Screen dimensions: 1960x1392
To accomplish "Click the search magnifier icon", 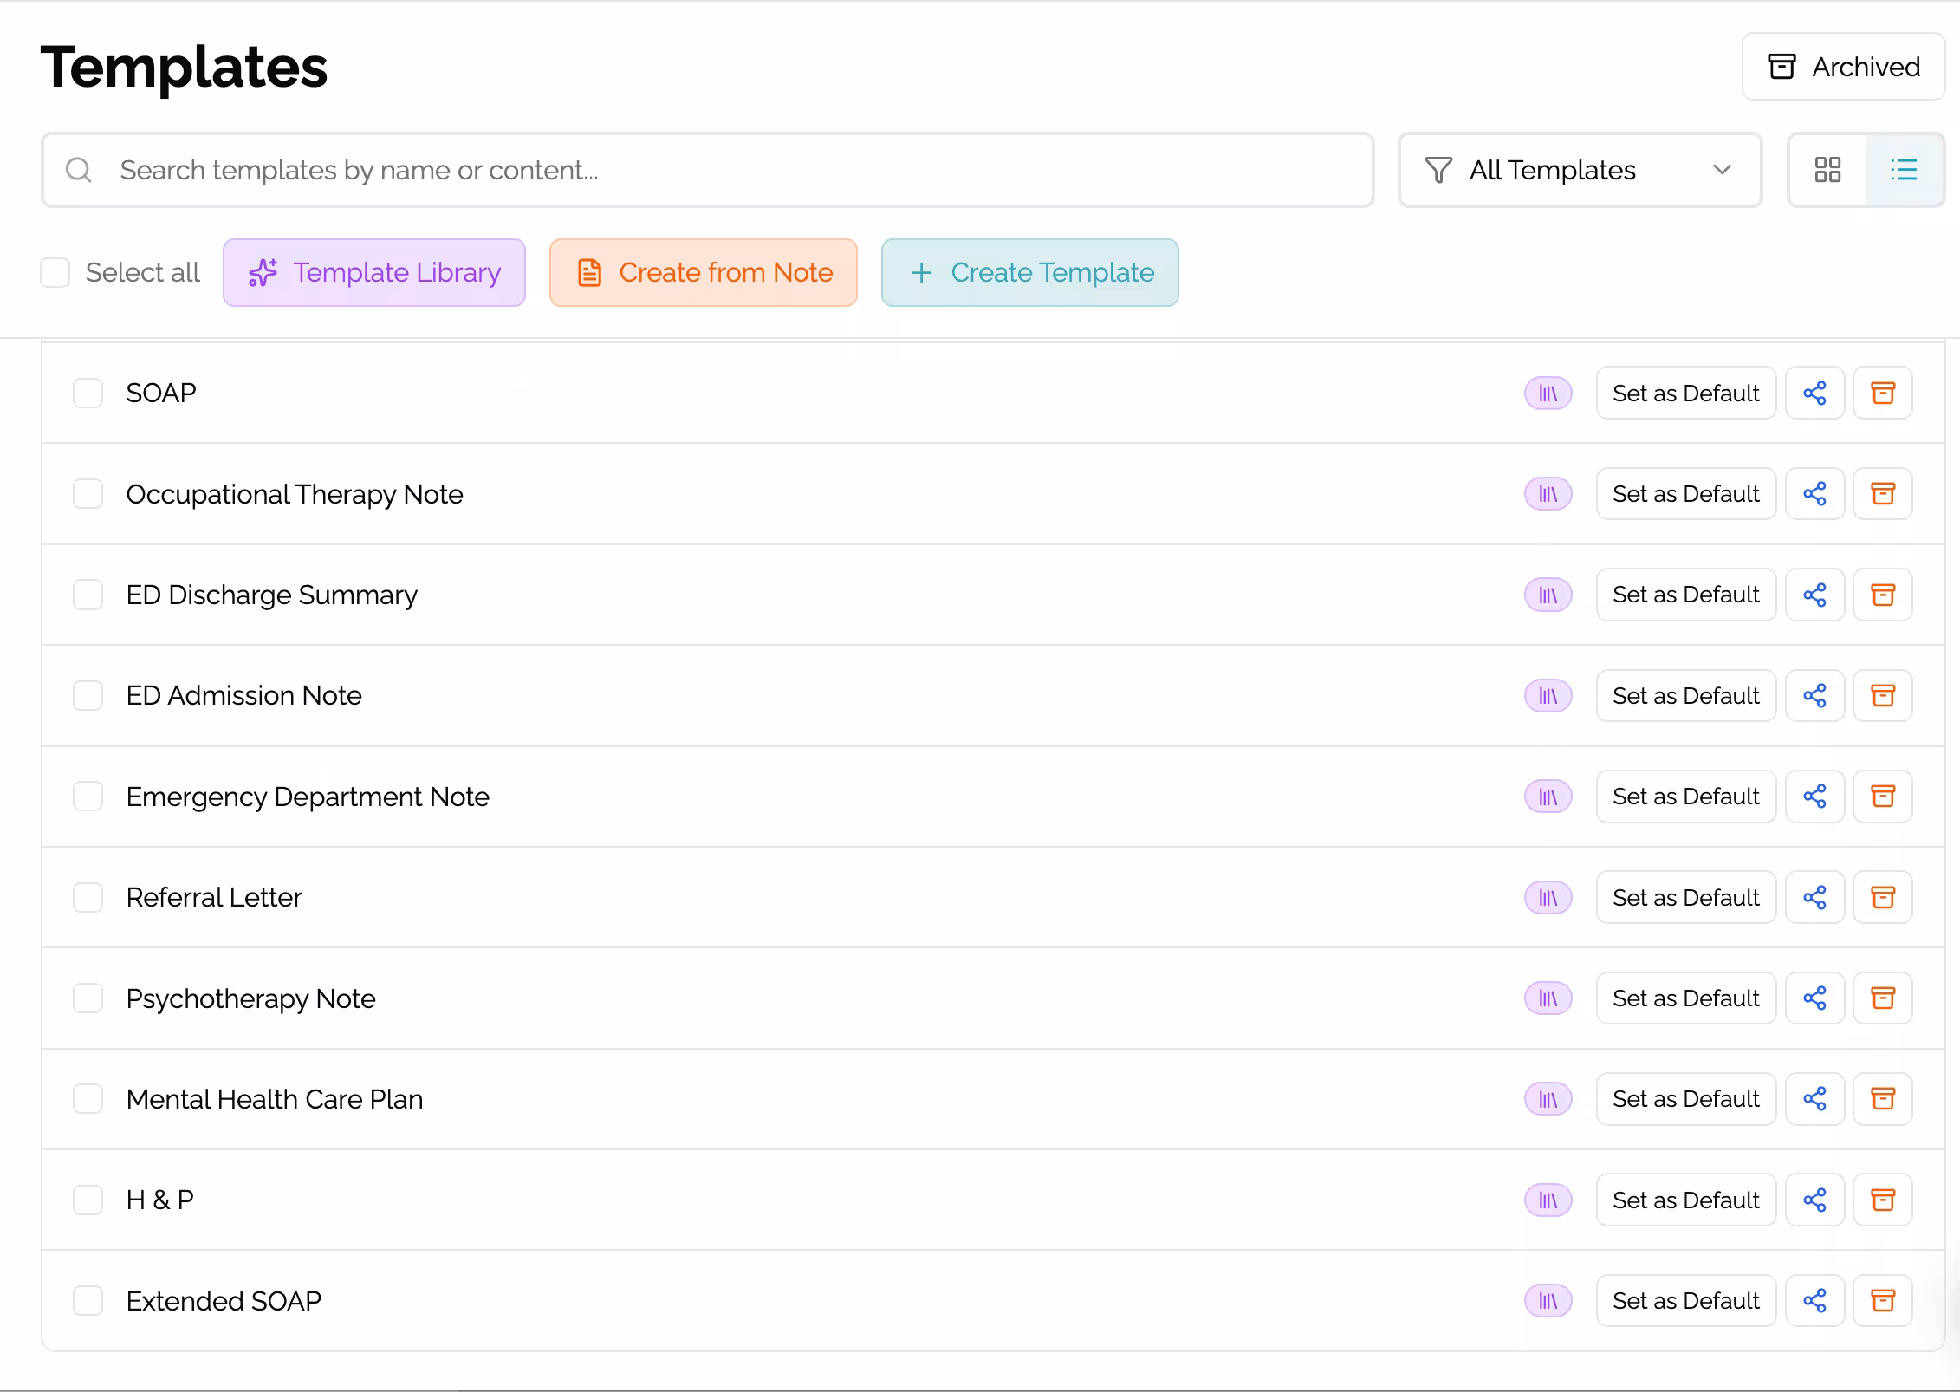I will tap(79, 170).
